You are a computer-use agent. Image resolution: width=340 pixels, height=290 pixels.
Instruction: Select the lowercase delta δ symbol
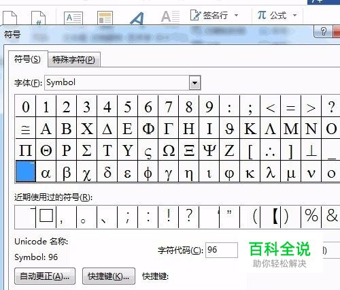click(x=107, y=172)
